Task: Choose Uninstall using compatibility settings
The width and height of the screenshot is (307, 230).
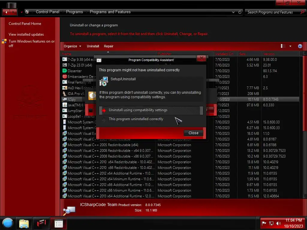Action: tap(151, 110)
